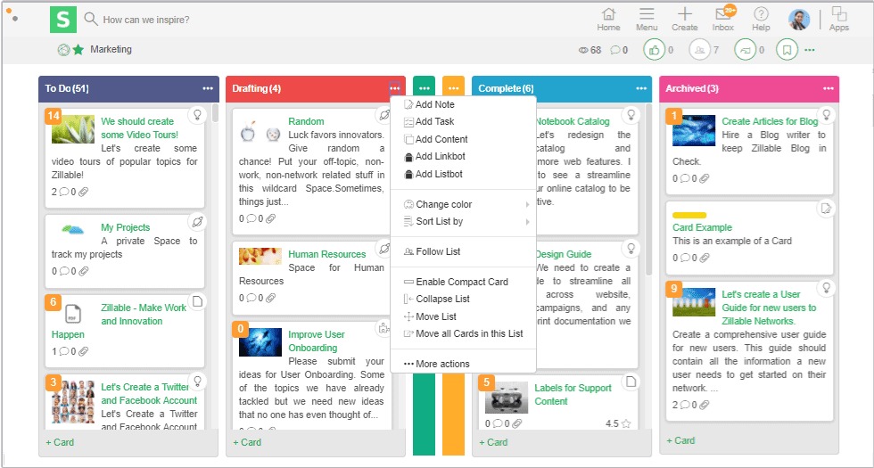Click the To Do list scrollbar

point(215,113)
